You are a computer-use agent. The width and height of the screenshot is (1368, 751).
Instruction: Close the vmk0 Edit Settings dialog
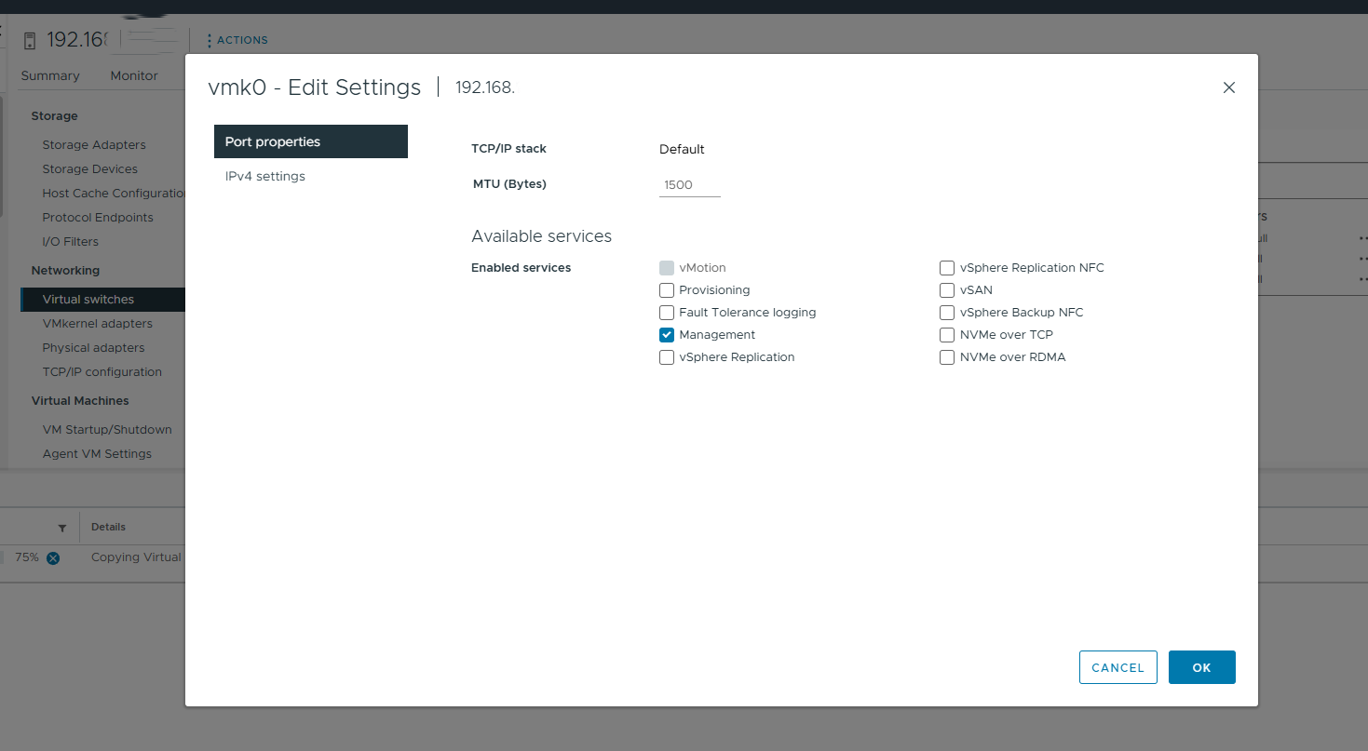point(1228,87)
